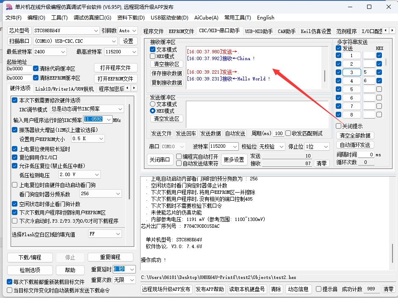The height and width of the screenshot is (298, 398).
Task: Switch to the USB-HID助手 tab
Action: 259,31
